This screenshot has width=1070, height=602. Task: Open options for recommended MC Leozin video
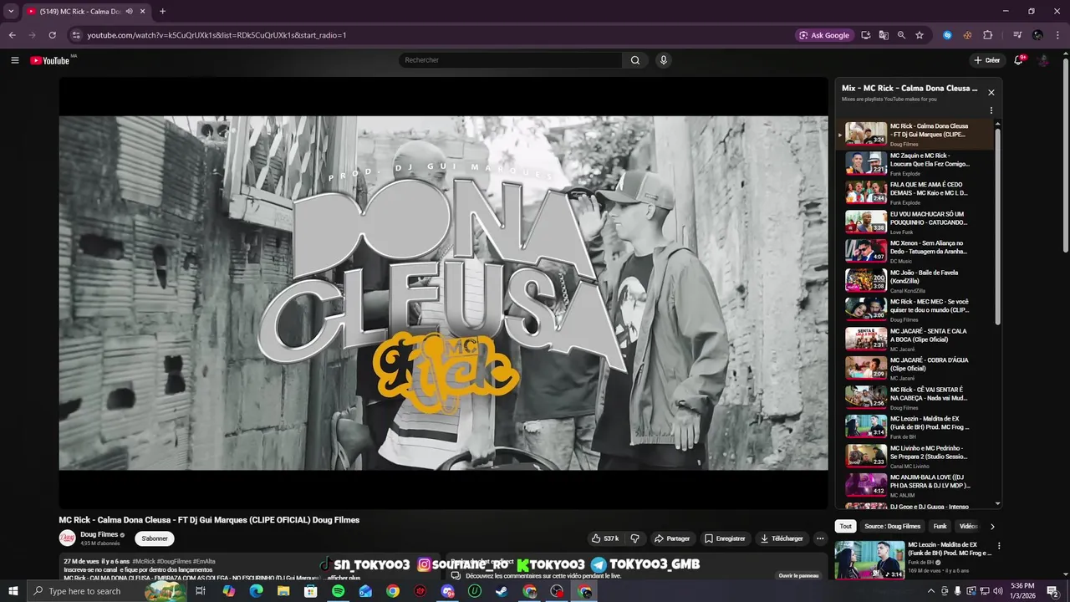tap(998, 546)
